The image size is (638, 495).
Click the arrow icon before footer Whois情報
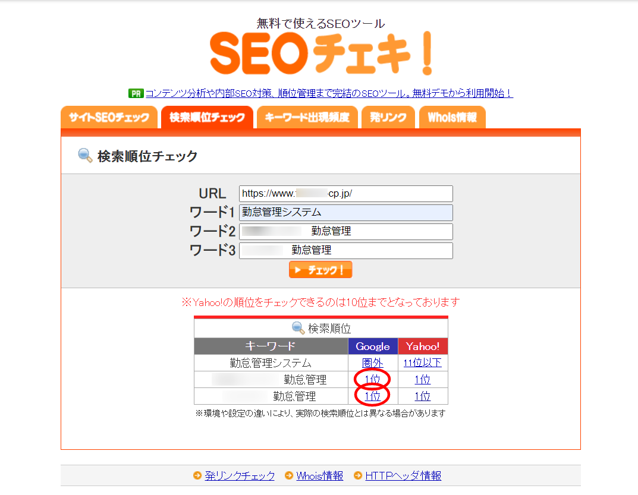(289, 475)
